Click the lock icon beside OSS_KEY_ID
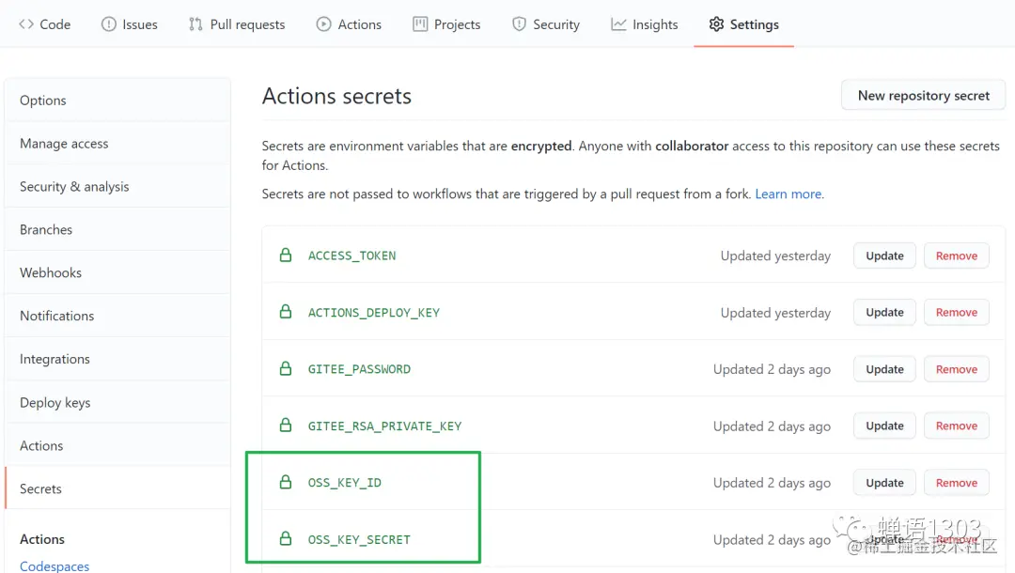Viewport: 1015px width, 573px height. coord(286,483)
